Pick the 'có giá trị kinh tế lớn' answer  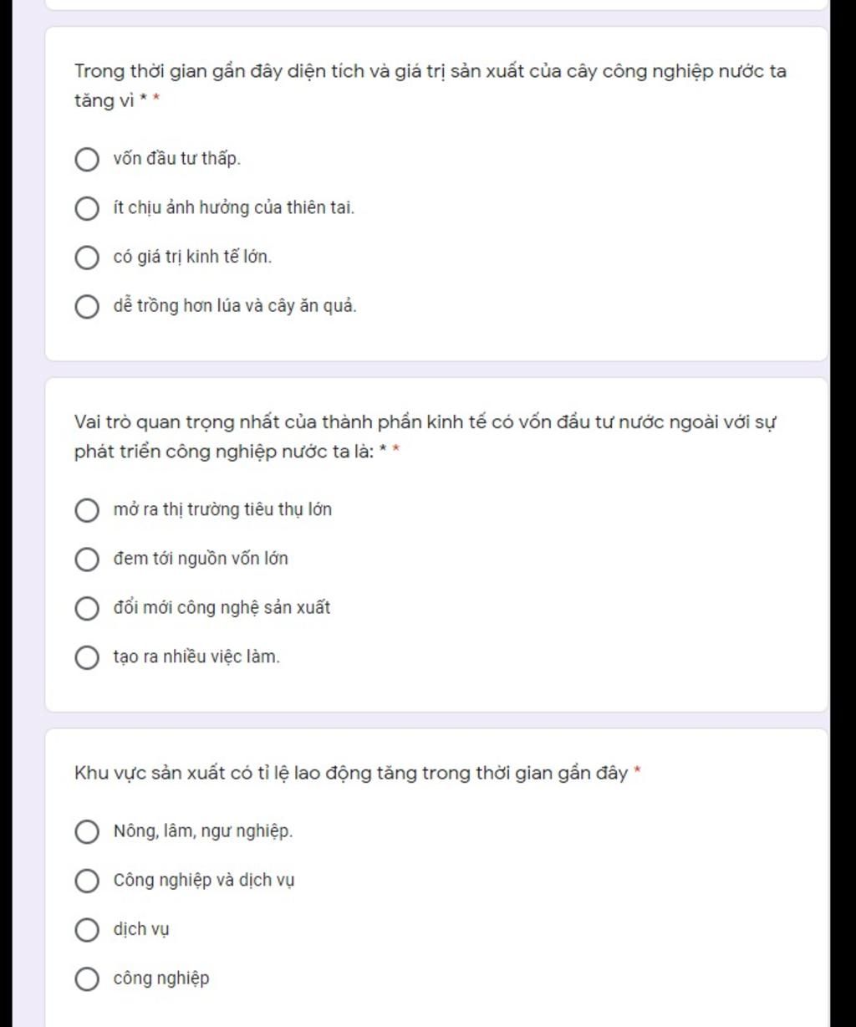pyautogui.click(x=87, y=258)
